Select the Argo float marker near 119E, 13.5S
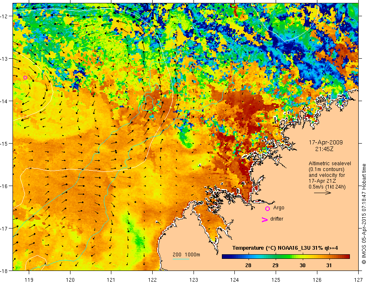The width and height of the screenshot is (367, 283). coord(25,77)
